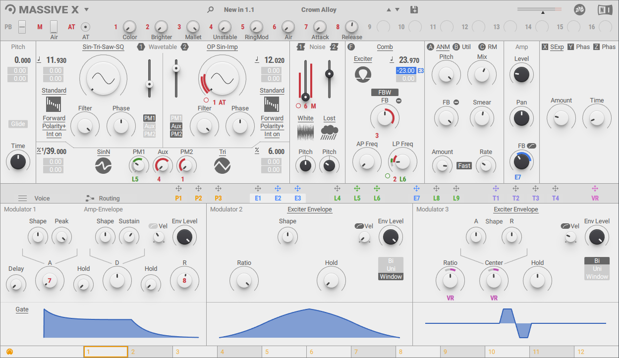This screenshot has height=358, width=619.
Task: Switch to the Voice tab
Action: point(42,199)
